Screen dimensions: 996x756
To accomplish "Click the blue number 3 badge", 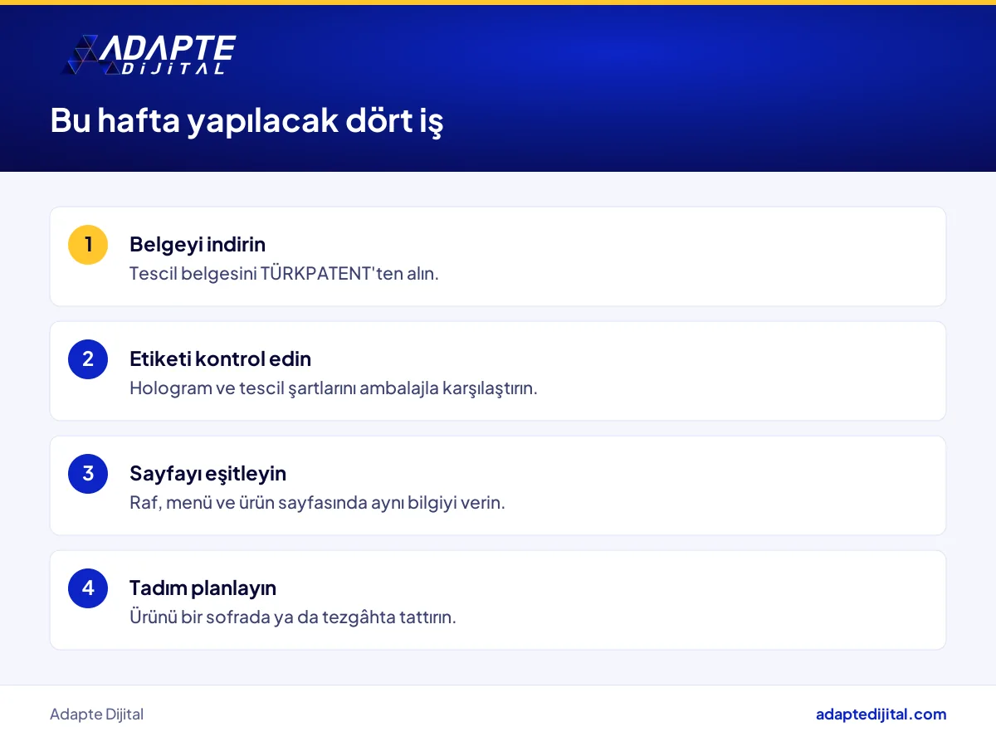I will pyautogui.click(x=88, y=474).
